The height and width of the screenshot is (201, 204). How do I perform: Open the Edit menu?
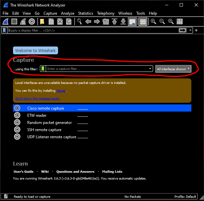[x=16, y=13]
